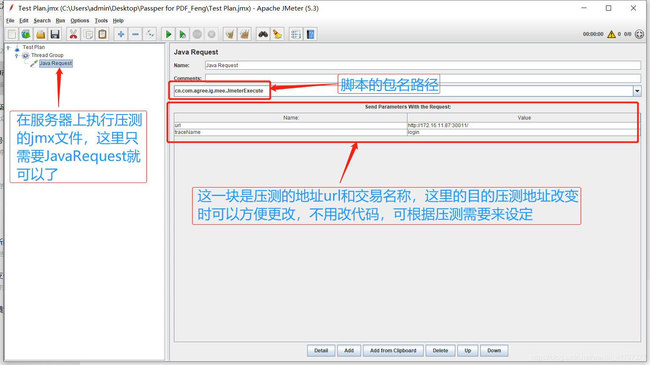Click the Clear results broom icon

point(230,34)
